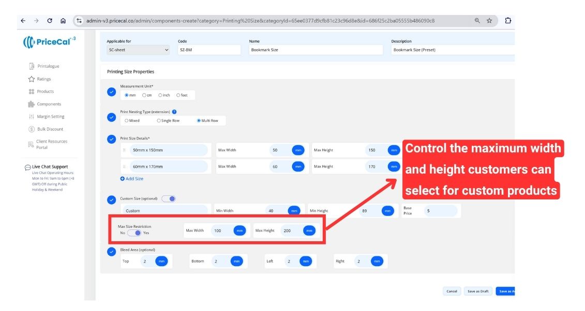Click the browser home icon
The image size is (585, 311).
tap(63, 21)
